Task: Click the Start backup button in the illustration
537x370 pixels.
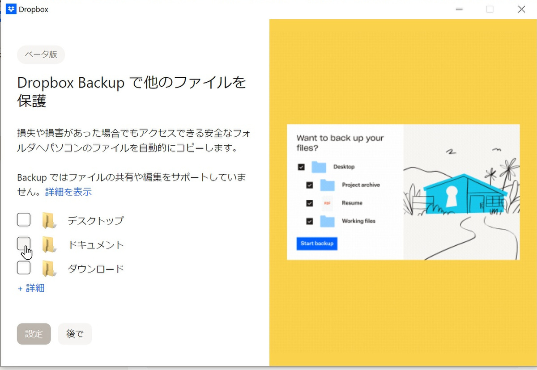Action: (x=317, y=244)
